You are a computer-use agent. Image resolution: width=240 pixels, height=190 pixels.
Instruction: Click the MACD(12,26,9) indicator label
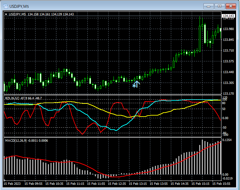click(26, 140)
